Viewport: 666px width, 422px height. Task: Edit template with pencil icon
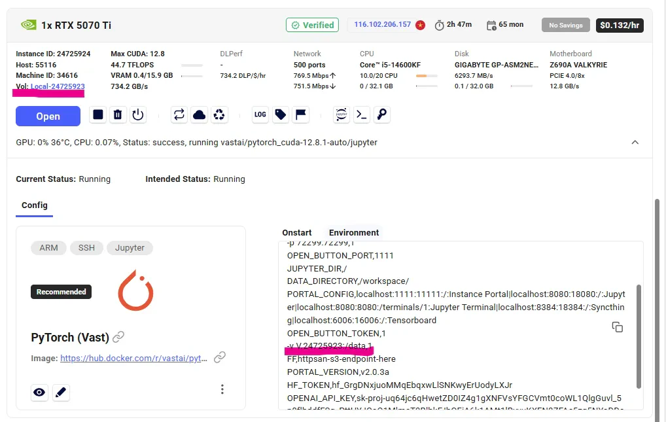tap(61, 392)
